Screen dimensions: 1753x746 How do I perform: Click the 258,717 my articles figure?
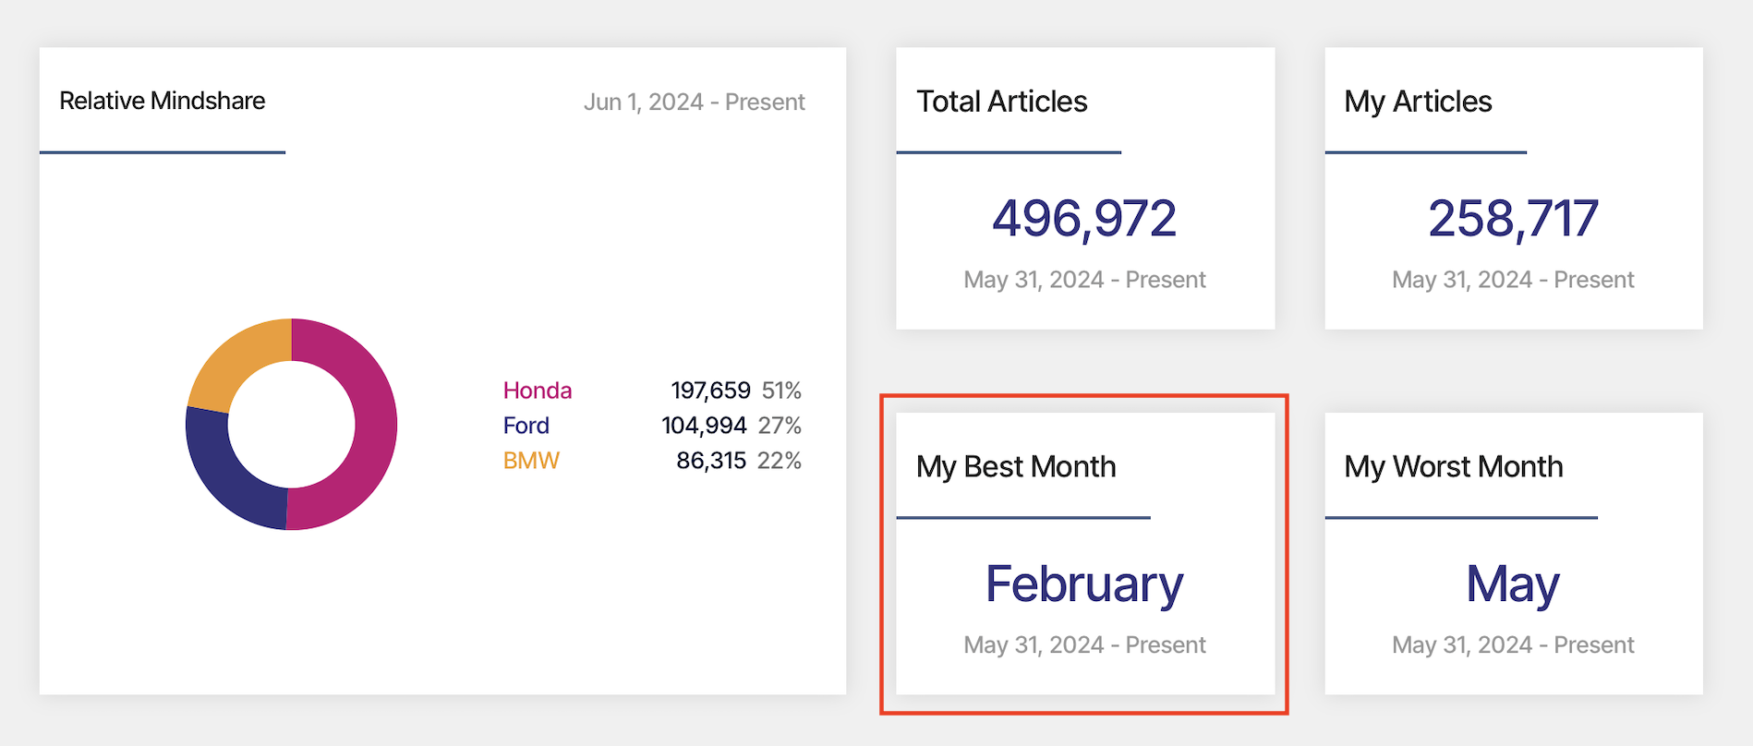pyautogui.click(x=1513, y=219)
